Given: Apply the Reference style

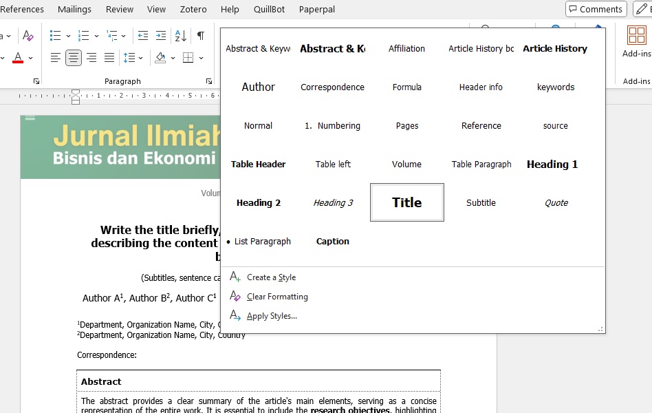Looking at the screenshot, I should (481, 126).
